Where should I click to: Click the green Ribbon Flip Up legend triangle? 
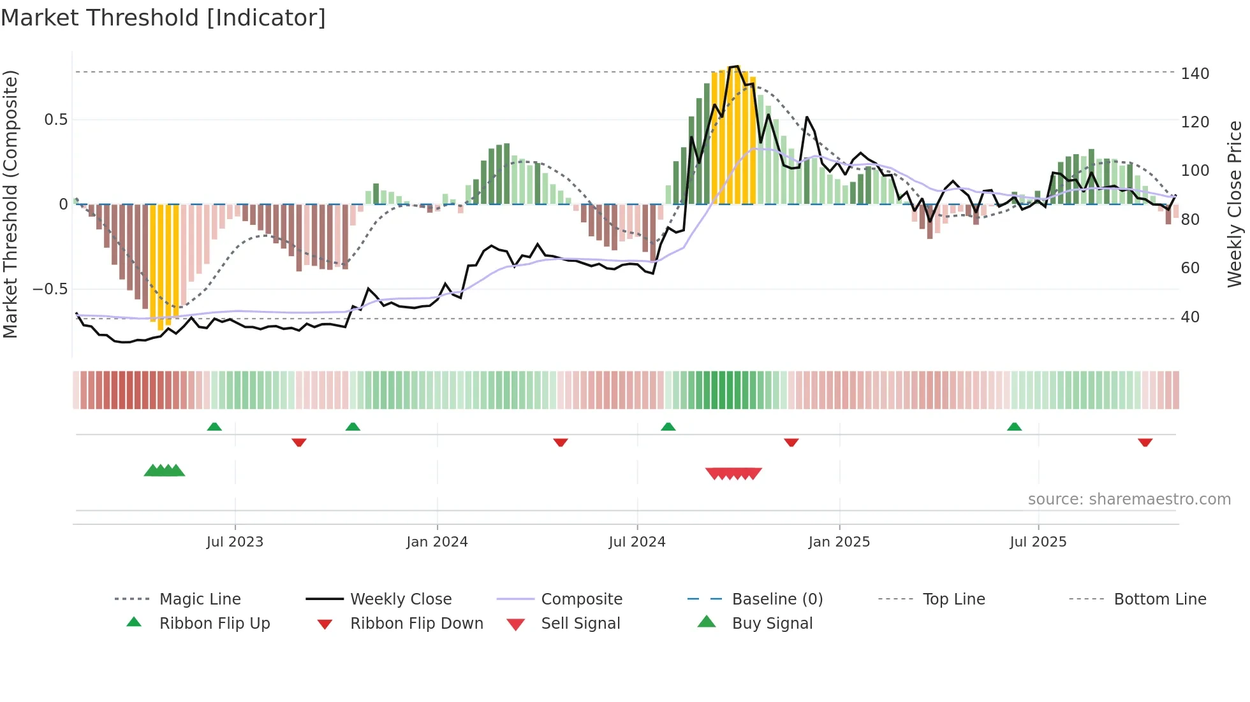(x=134, y=622)
